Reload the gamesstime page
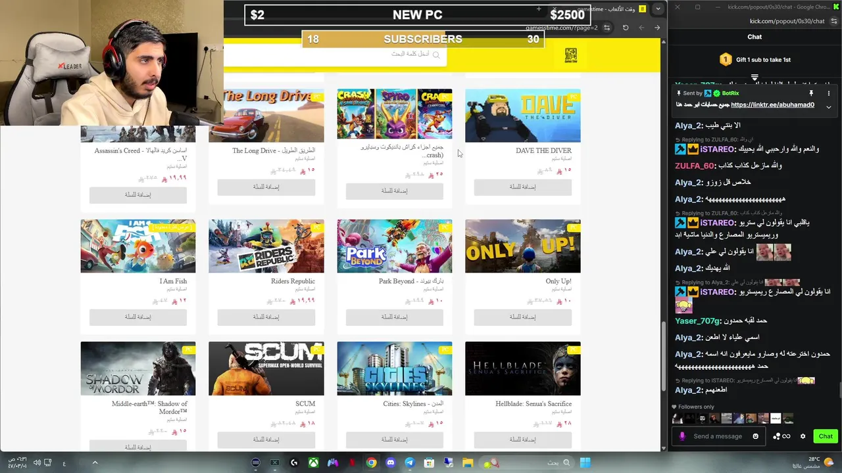Image resolution: width=842 pixels, height=473 pixels. [x=626, y=28]
